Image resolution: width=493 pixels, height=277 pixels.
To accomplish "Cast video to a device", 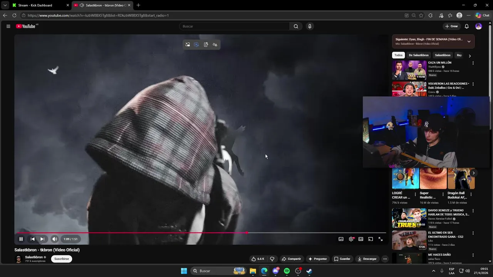I will [x=371, y=239].
